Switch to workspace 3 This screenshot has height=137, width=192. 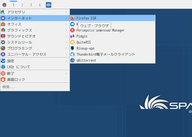tap(31, 5)
